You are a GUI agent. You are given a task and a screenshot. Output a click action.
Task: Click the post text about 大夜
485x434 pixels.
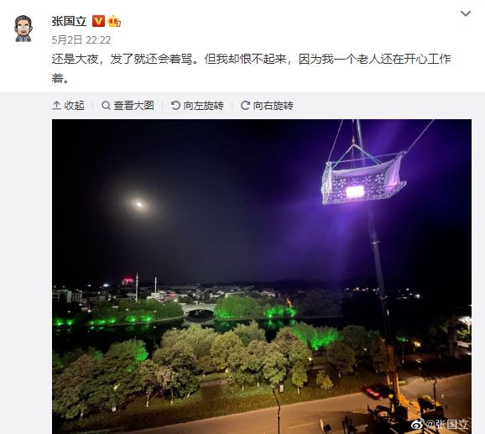251,68
